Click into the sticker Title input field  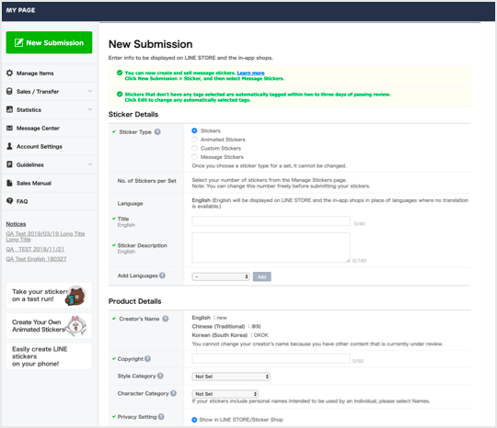pos(271,221)
